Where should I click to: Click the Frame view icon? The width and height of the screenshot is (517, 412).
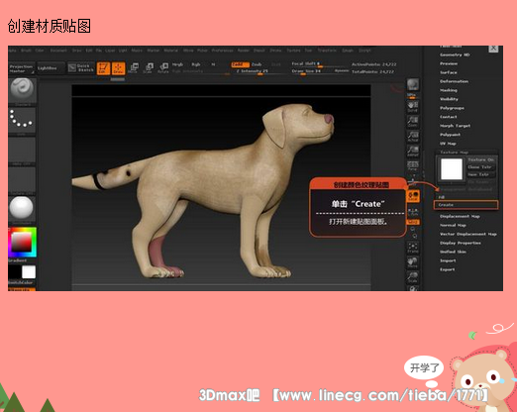point(413,248)
